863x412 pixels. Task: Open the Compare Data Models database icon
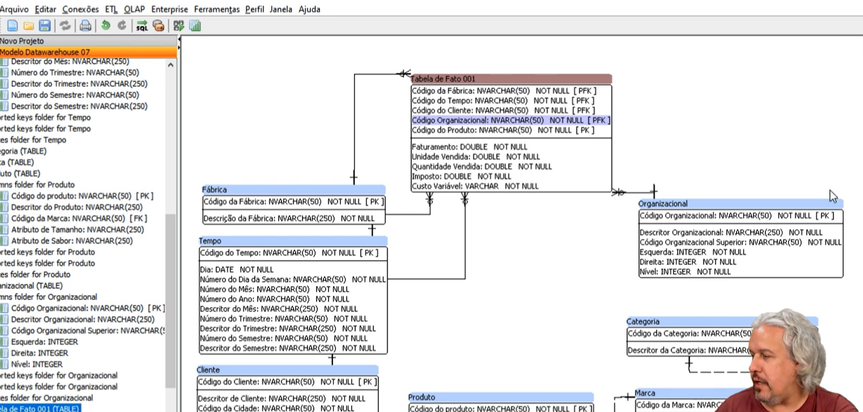158,26
